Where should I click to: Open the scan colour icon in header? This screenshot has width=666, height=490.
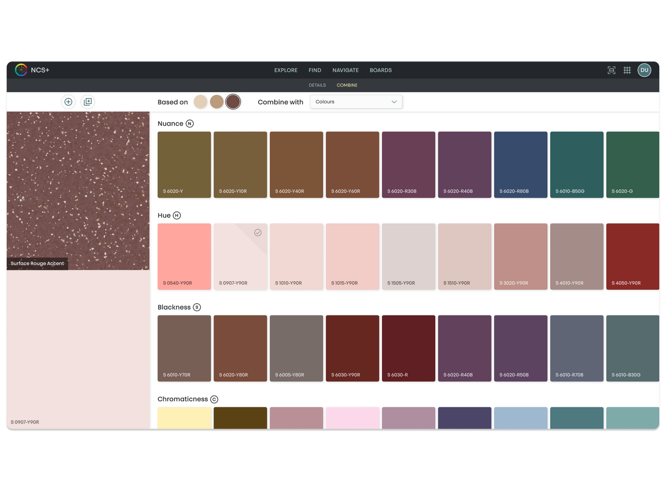(611, 70)
